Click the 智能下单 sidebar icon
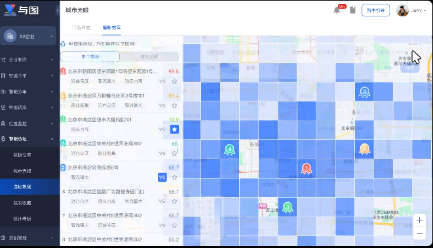Viewport: 433px width, 248px height. click(3, 76)
